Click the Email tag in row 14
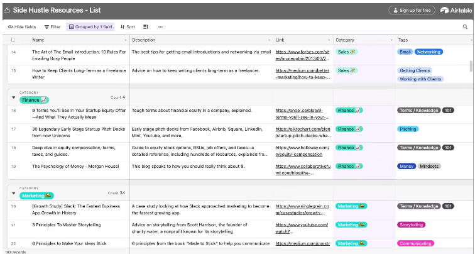This screenshot has width=475, height=254. click(x=405, y=52)
